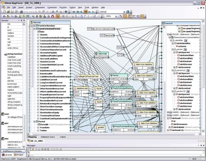Screen dimensions: 206x161
Task: Select XSLT as the output language
Action: coord(74,12)
